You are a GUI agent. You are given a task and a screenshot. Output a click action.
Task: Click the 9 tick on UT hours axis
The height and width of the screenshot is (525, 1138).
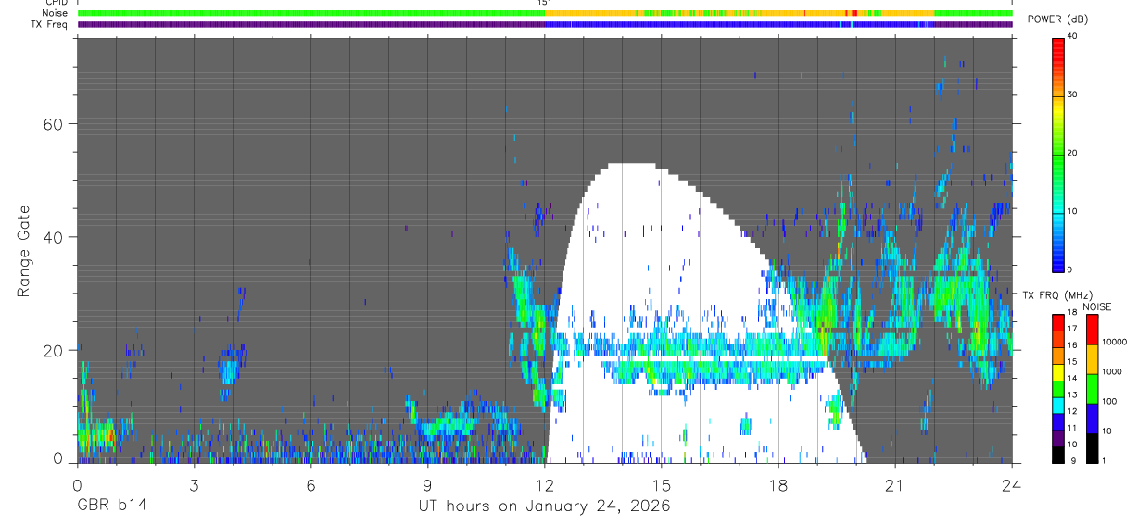pyautogui.click(x=427, y=484)
